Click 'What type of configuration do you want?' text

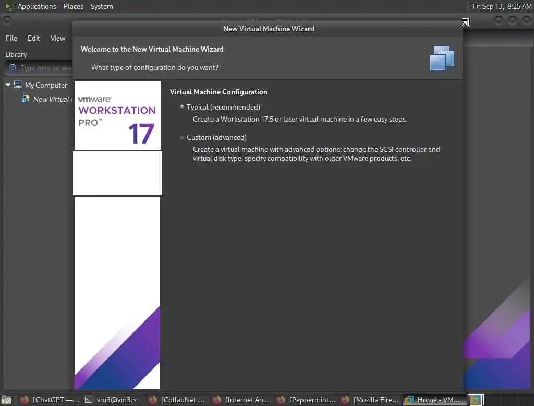tap(154, 67)
